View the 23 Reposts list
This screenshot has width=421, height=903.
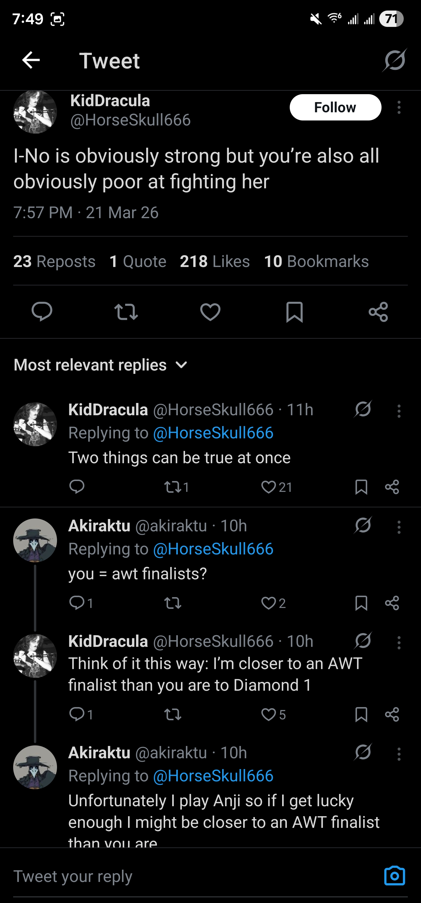[54, 261]
